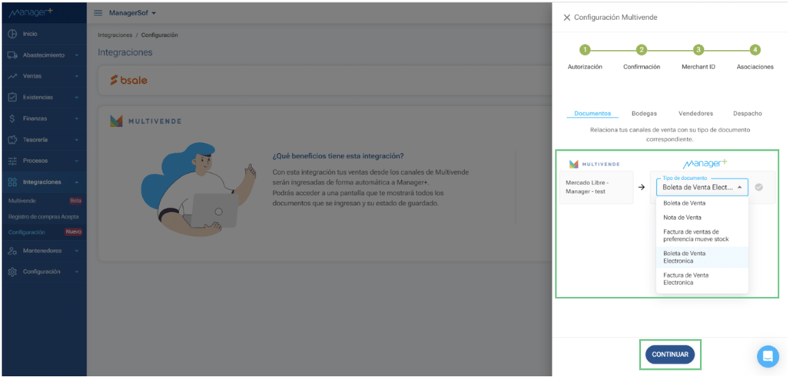The image size is (793, 379).
Task: Click the Configuración breadcrumb
Action: tap(159, 35)
